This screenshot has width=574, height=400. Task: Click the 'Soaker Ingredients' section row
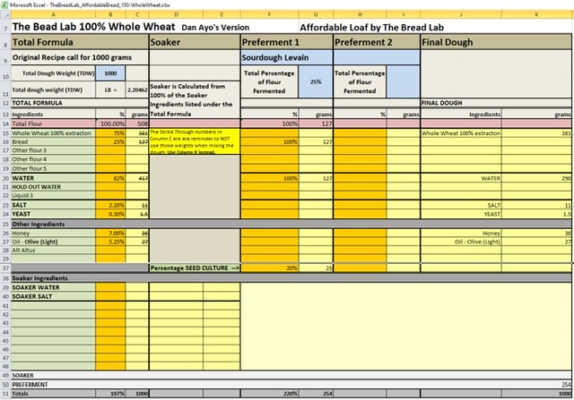[291, 278]
